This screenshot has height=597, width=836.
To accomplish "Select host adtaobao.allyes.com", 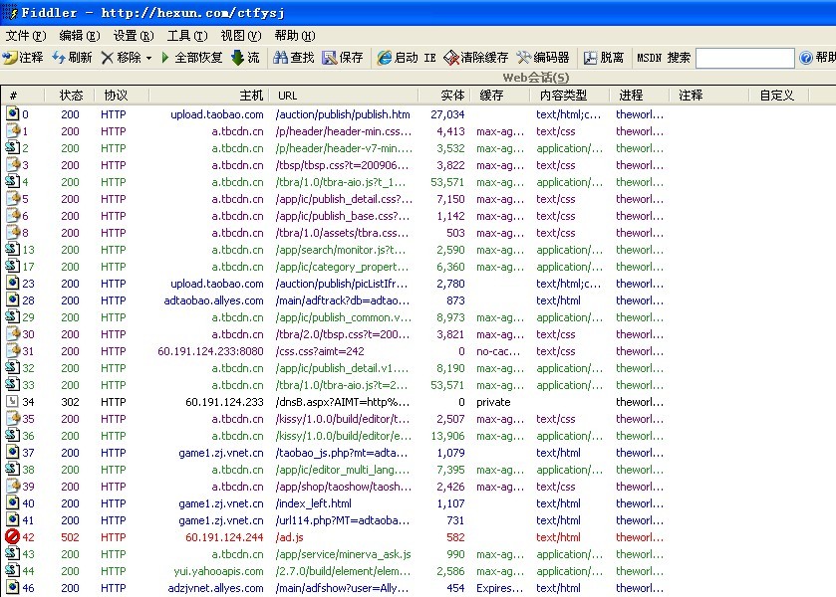I will (x=214, y=300).
